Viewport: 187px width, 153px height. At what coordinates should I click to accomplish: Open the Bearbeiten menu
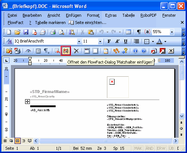click(x=32, y=15)
